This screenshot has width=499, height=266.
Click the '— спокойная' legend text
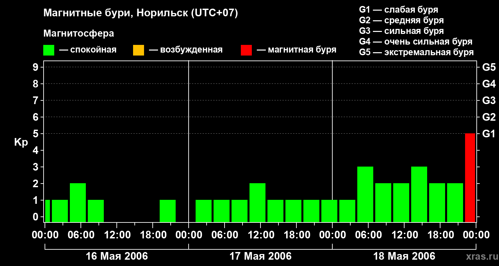[x=88, y=50]
